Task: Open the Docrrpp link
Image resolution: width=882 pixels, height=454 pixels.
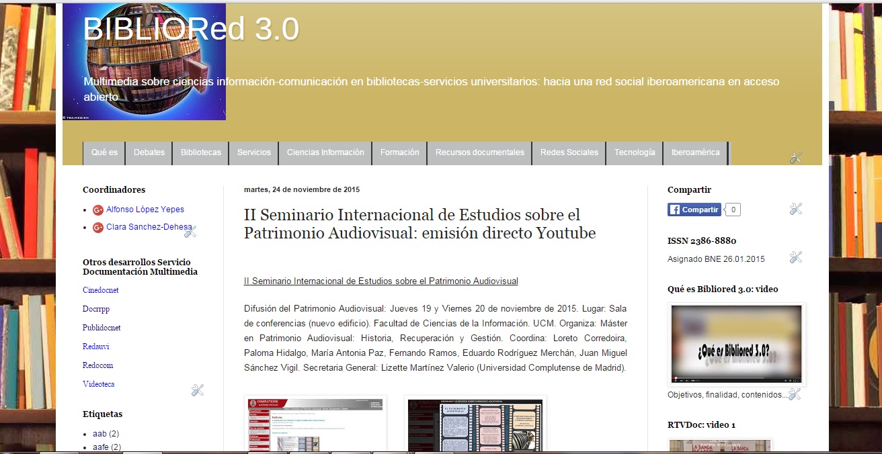Action: [x=96, y=309]
